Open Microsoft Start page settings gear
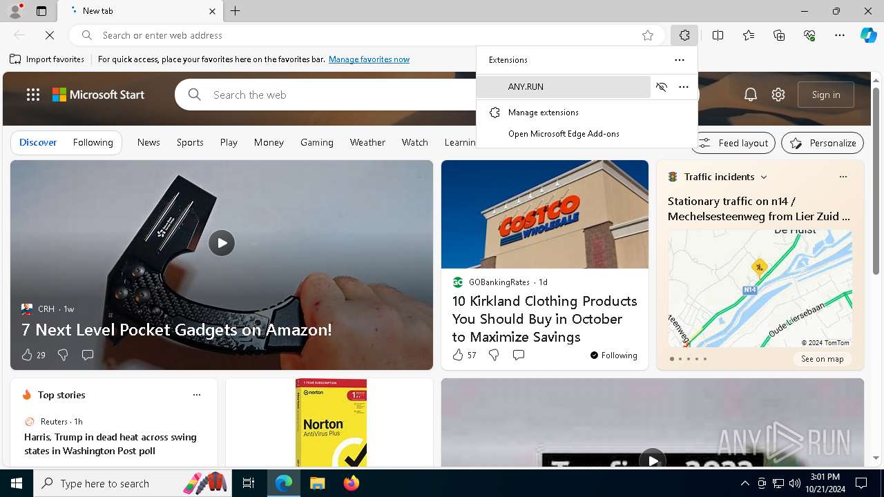 [x=778, y=95]
